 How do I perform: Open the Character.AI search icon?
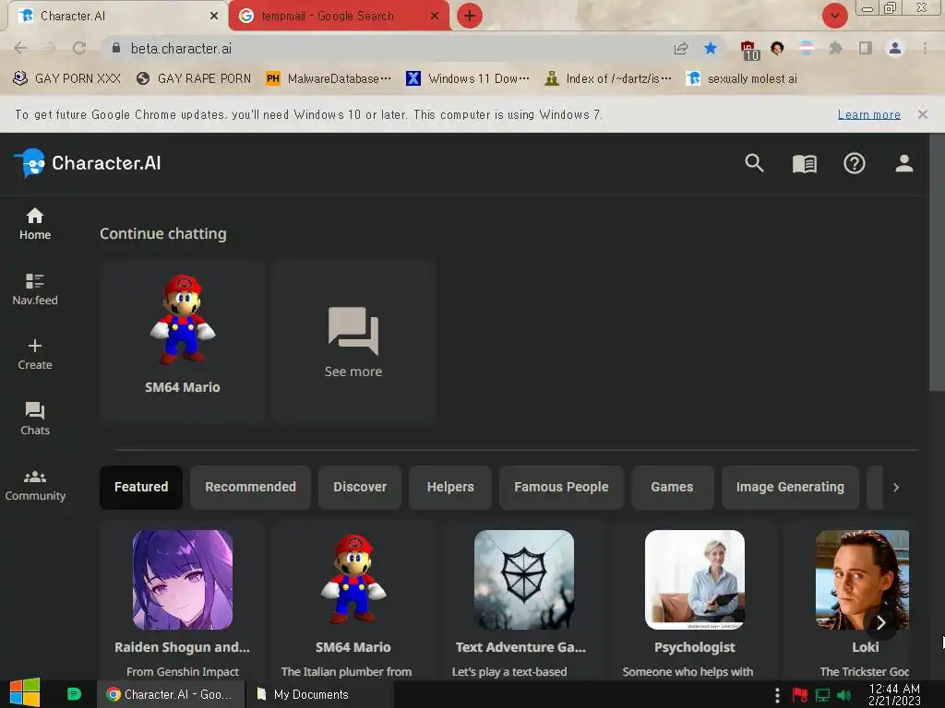coord(754,163)
